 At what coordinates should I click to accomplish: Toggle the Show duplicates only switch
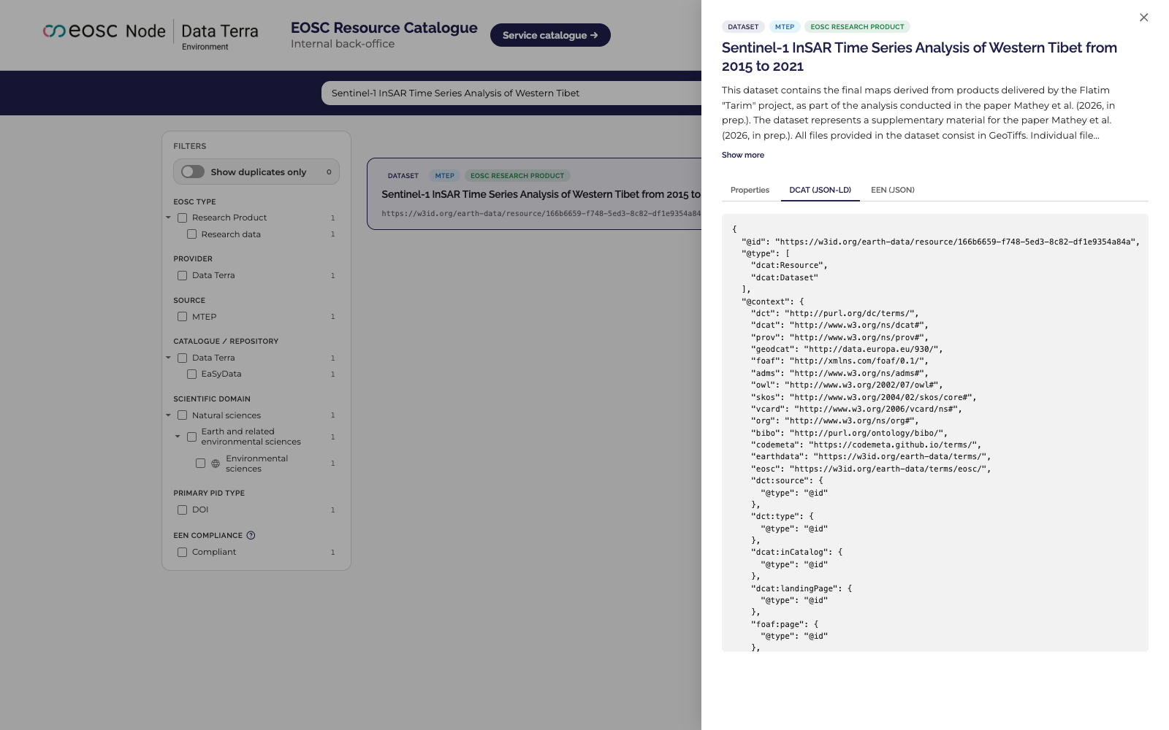[193, 172]
